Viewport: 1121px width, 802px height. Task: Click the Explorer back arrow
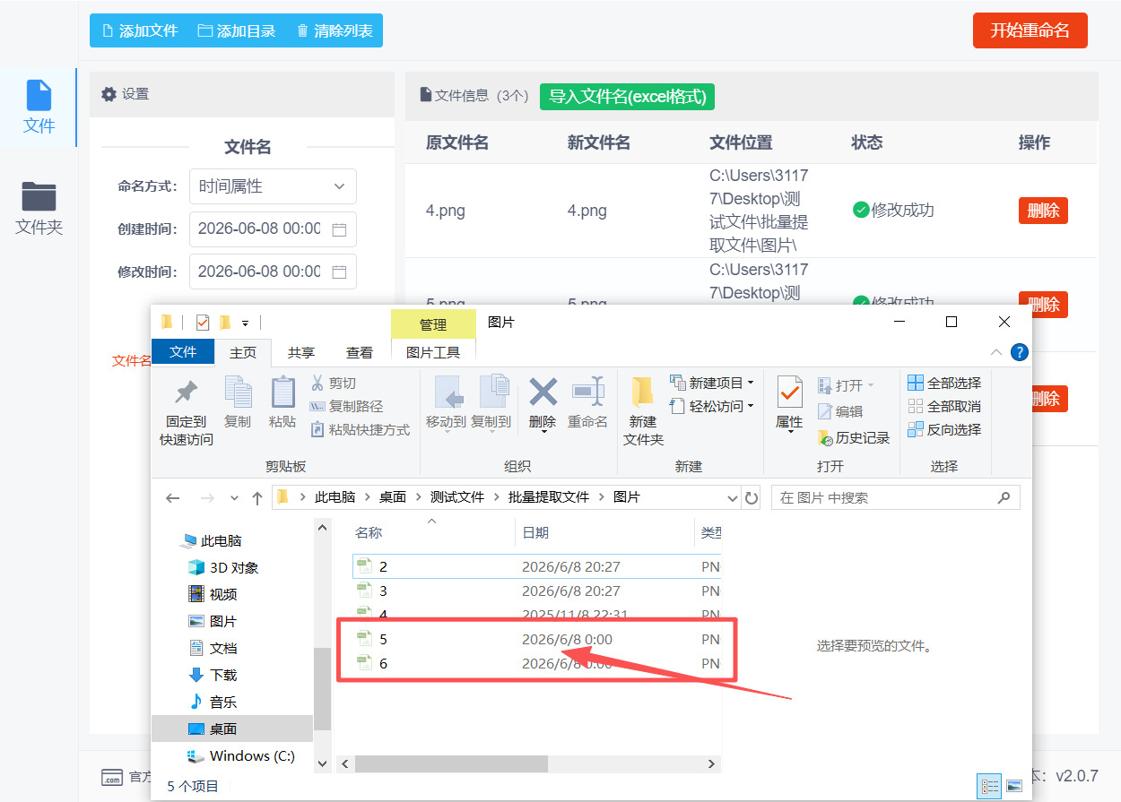click(173, 497)
